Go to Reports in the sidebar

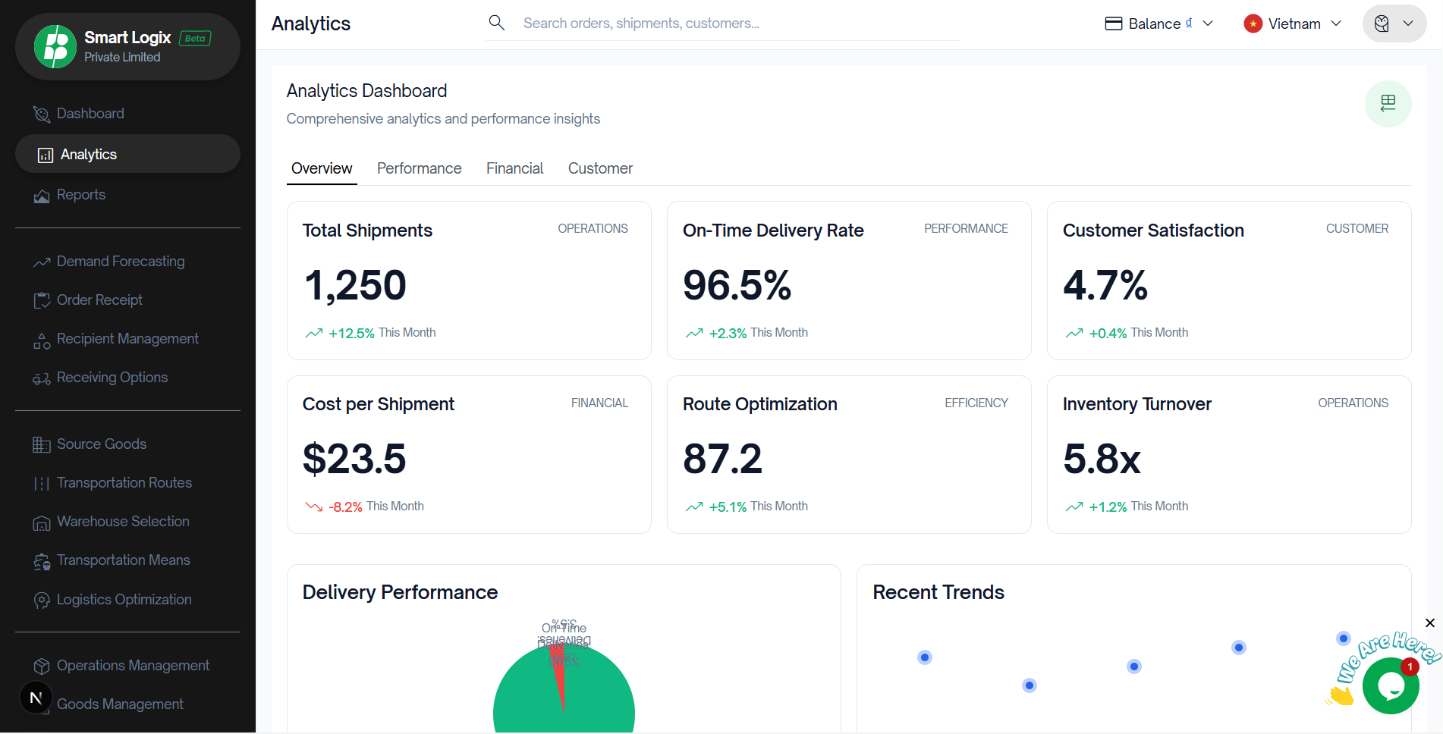[x=80, y=195]
